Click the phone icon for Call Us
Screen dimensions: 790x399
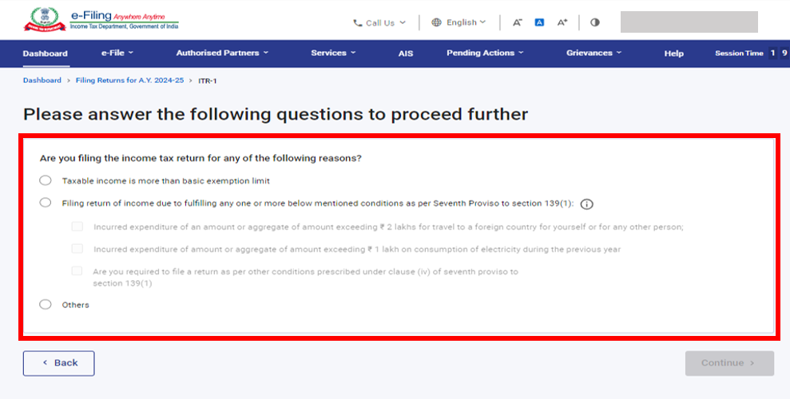[358, 23]
